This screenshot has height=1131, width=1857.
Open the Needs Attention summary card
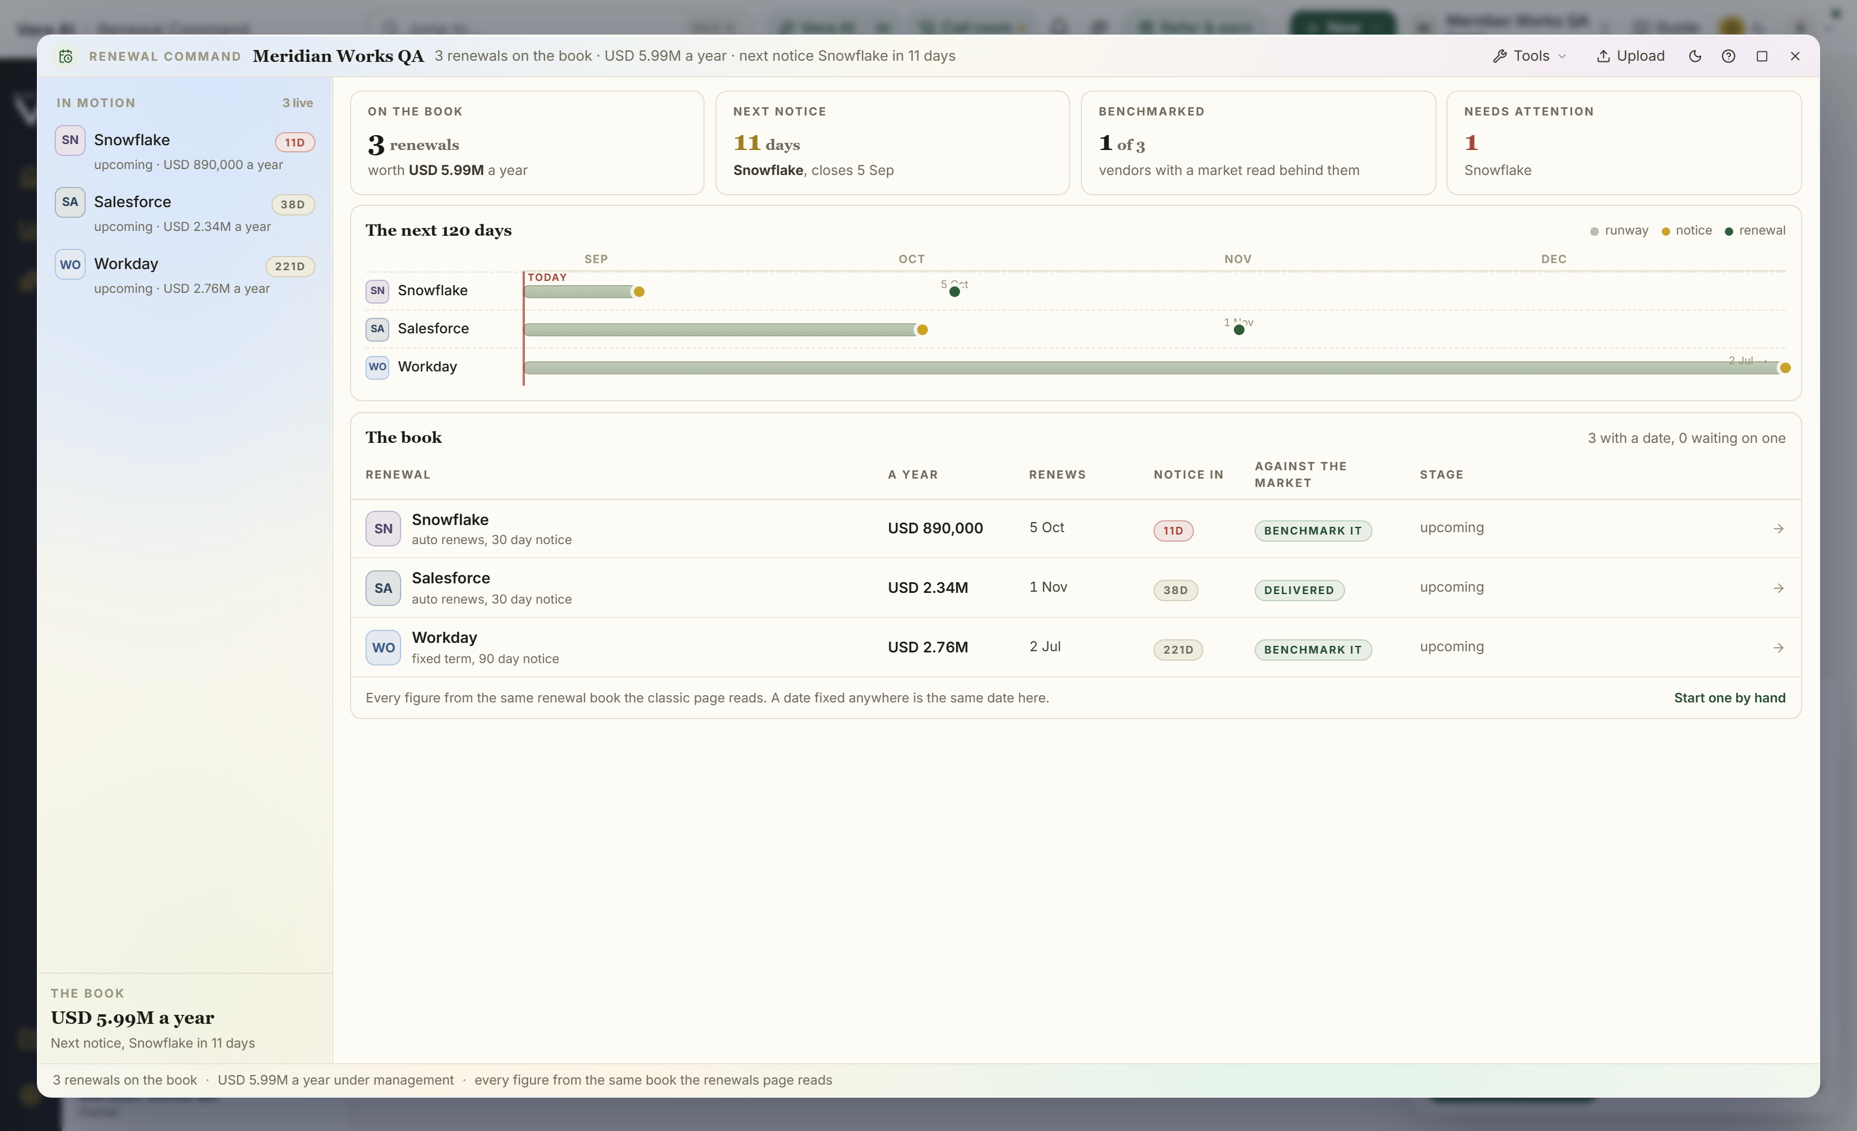click(1623, 143)
